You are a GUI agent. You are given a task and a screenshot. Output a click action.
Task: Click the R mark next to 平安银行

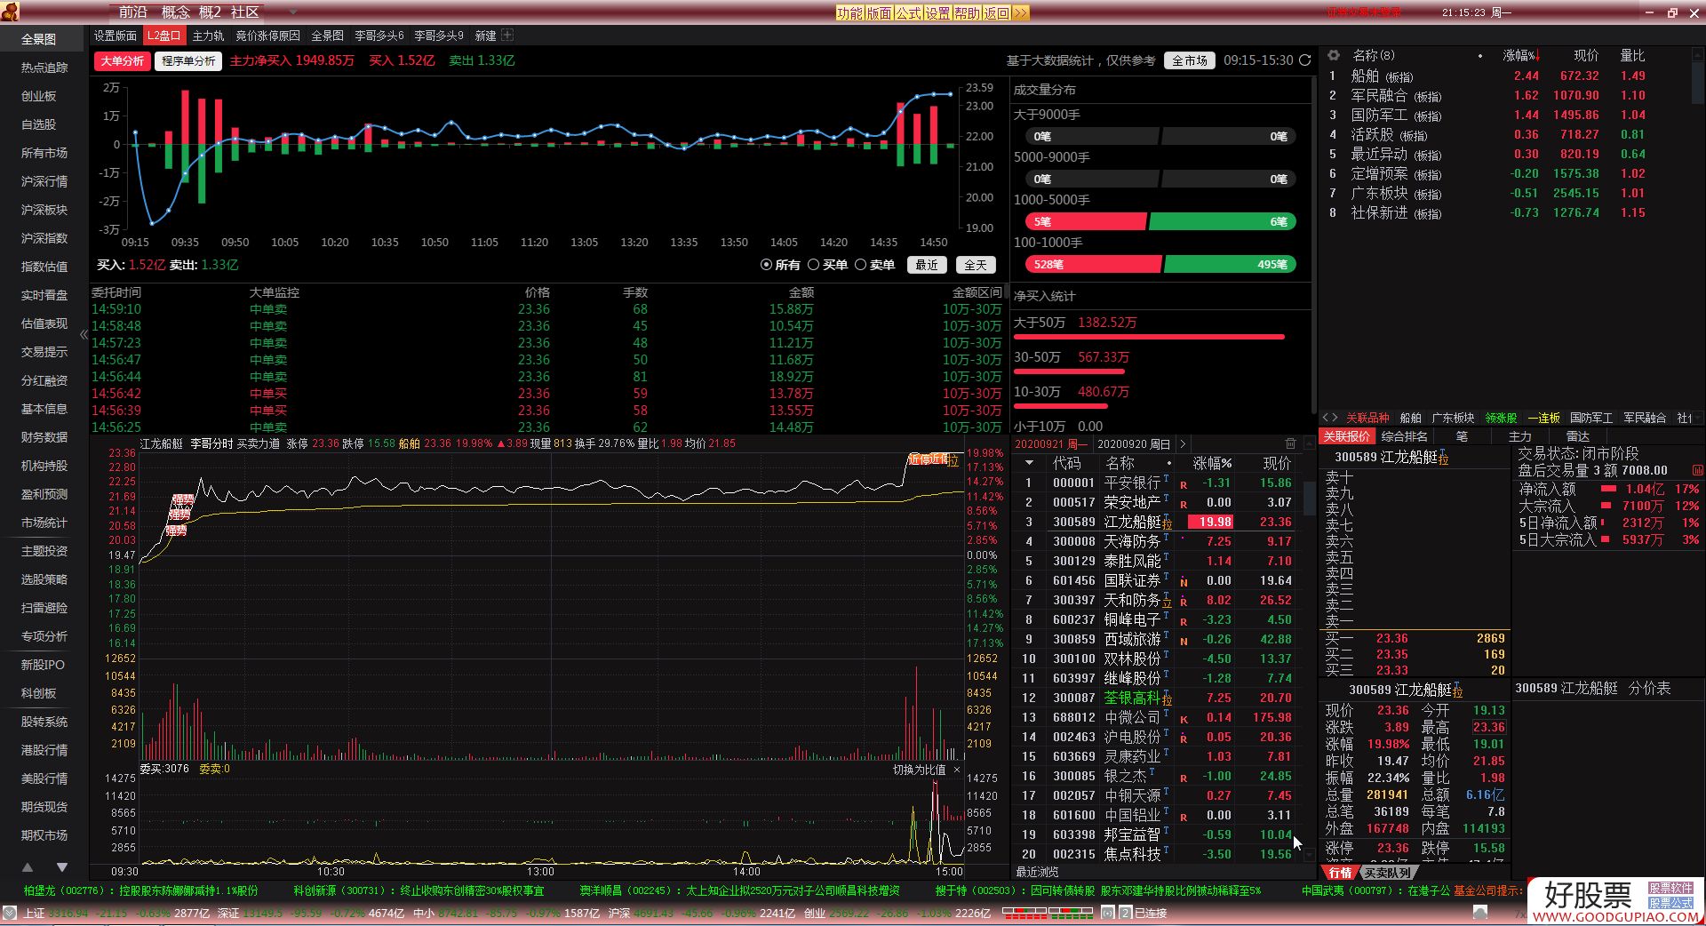click(1184, 485)
